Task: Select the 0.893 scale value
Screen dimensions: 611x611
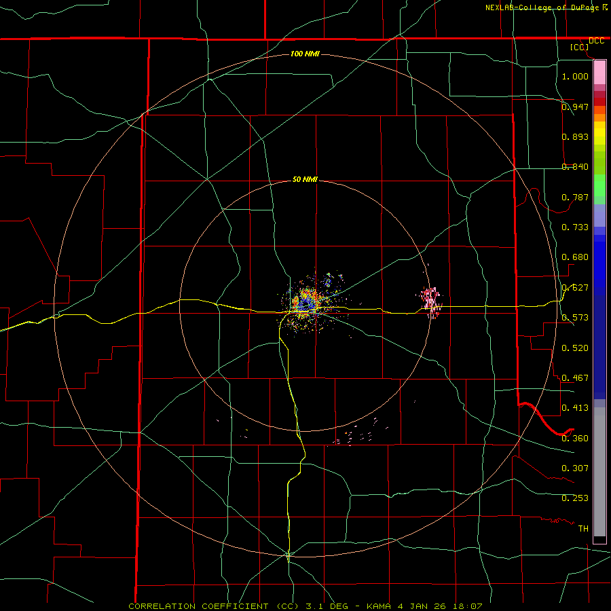Action: pos(575,136)
